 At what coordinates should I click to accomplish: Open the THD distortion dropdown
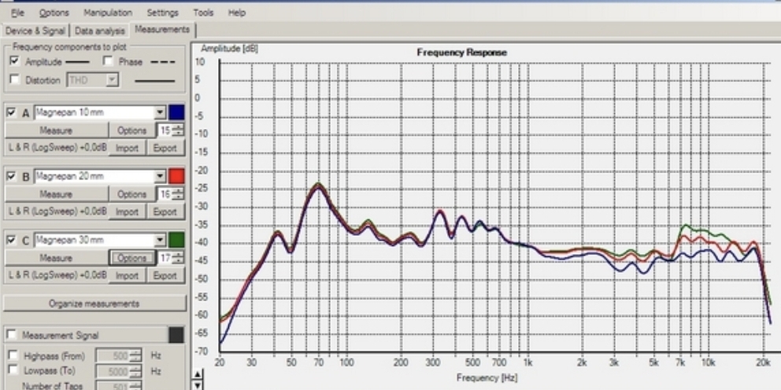click(93, 79)
